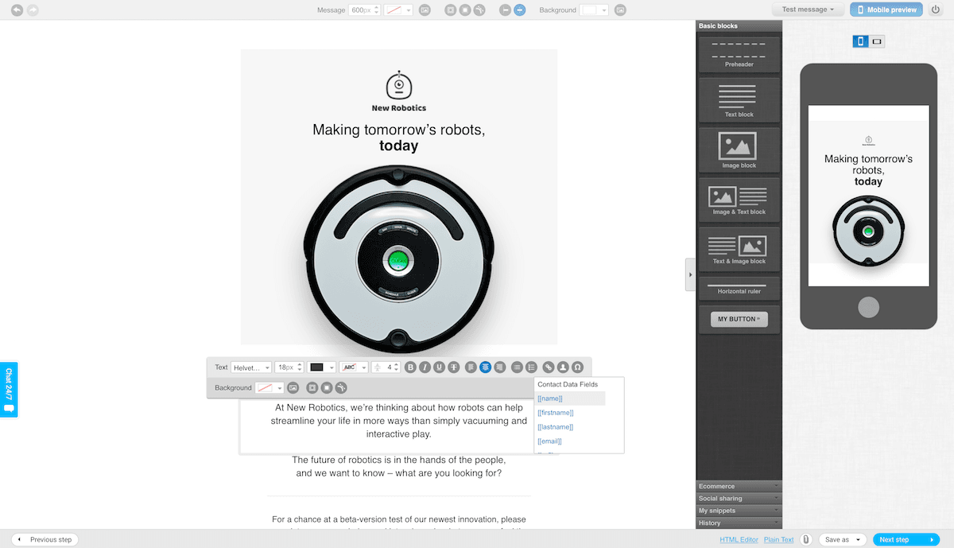The height and width of the screenshot is (548, 954).
Task: Align text right in text toolbar
Action: [499, 367]
